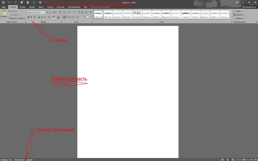Screen dimensions: 258x161
Task: Justify the text
Action: tap(73, 17)
